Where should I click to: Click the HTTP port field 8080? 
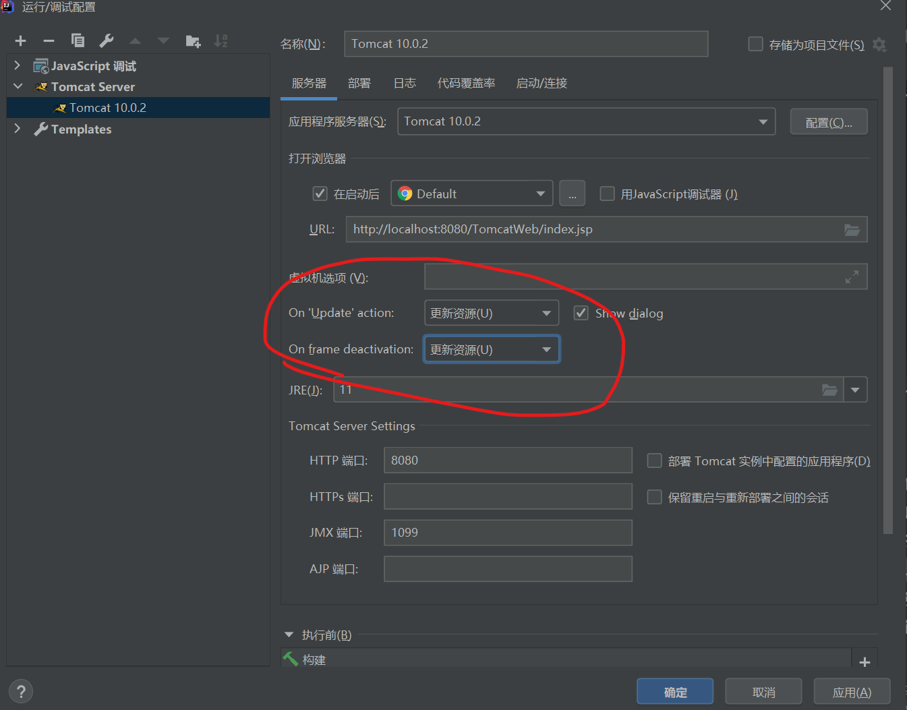pyautogui.click(x=508, y=460)
